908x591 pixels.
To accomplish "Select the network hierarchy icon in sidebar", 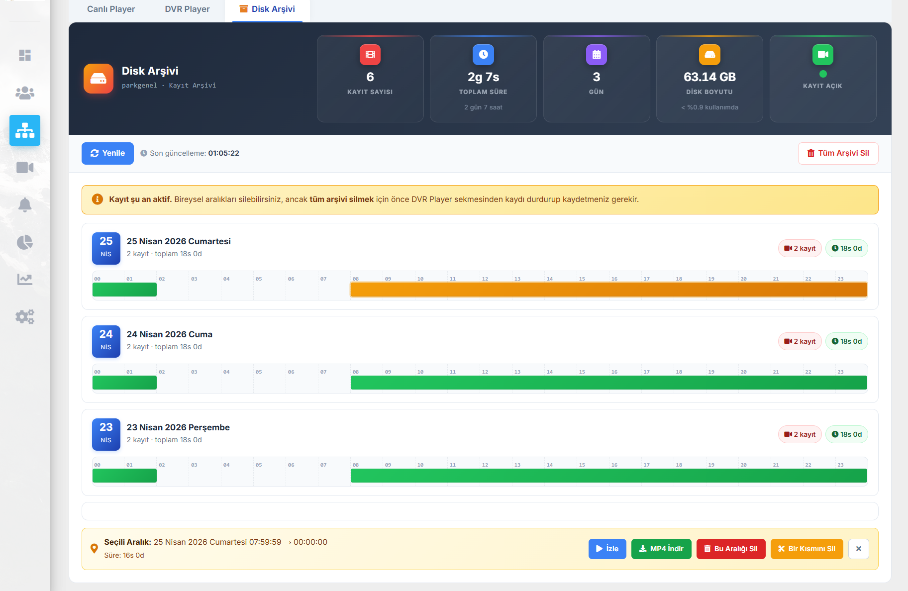I will [25, 130].
